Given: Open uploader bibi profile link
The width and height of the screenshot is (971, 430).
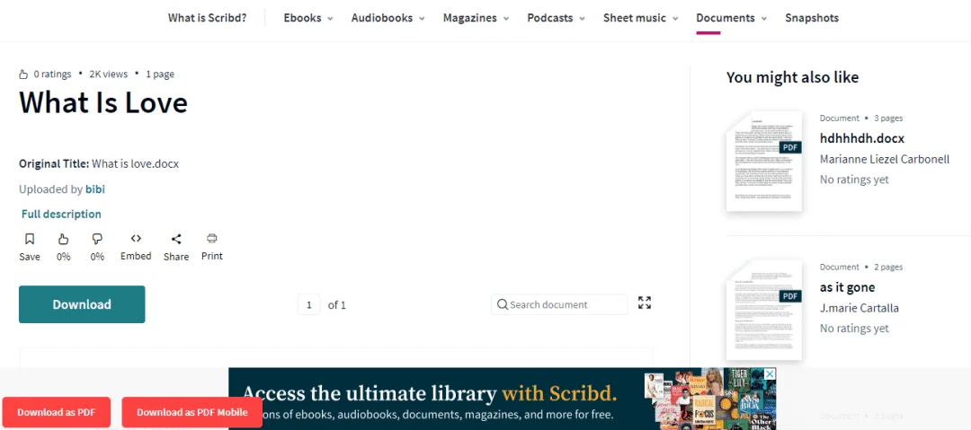Looking at the screenshot, I should coord(94,189).
